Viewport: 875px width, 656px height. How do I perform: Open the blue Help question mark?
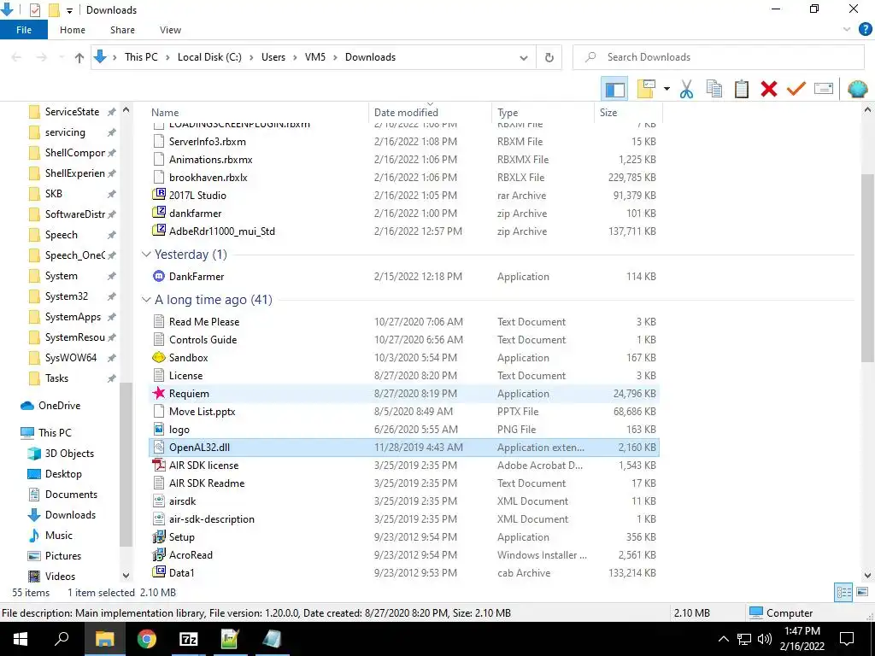[865, 30]
